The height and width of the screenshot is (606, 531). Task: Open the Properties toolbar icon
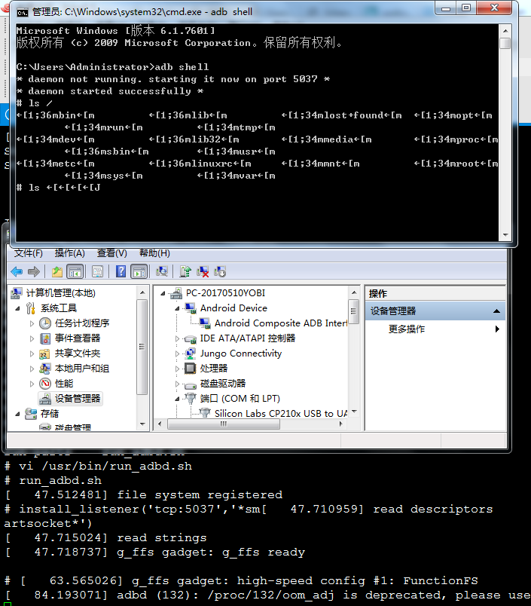97,271
